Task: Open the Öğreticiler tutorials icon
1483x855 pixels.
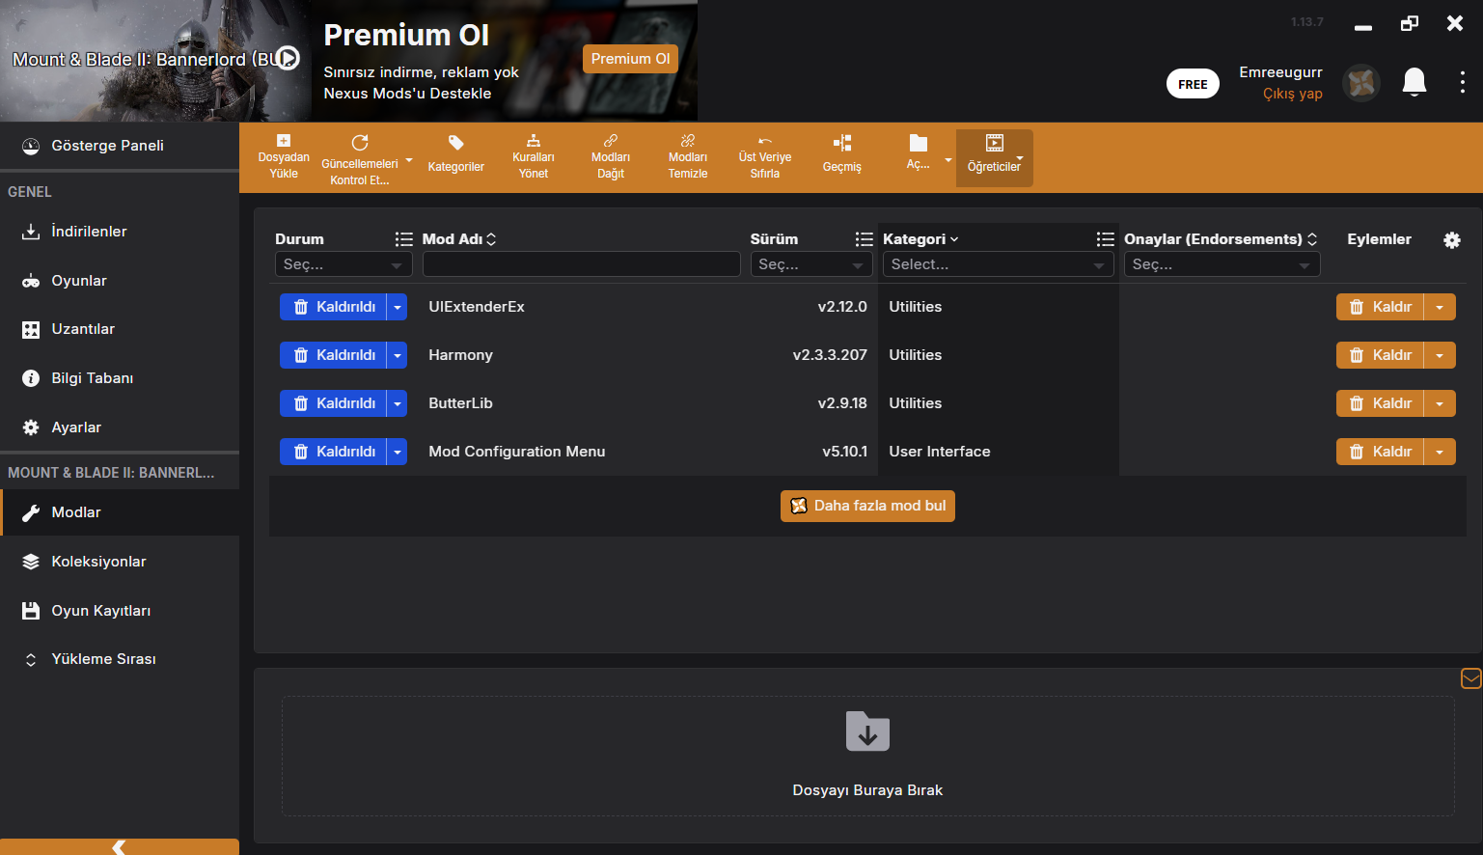Action: point(995,143)
